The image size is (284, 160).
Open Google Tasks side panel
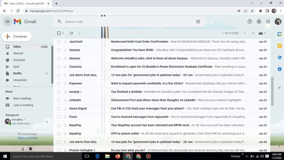click(280, 57)
